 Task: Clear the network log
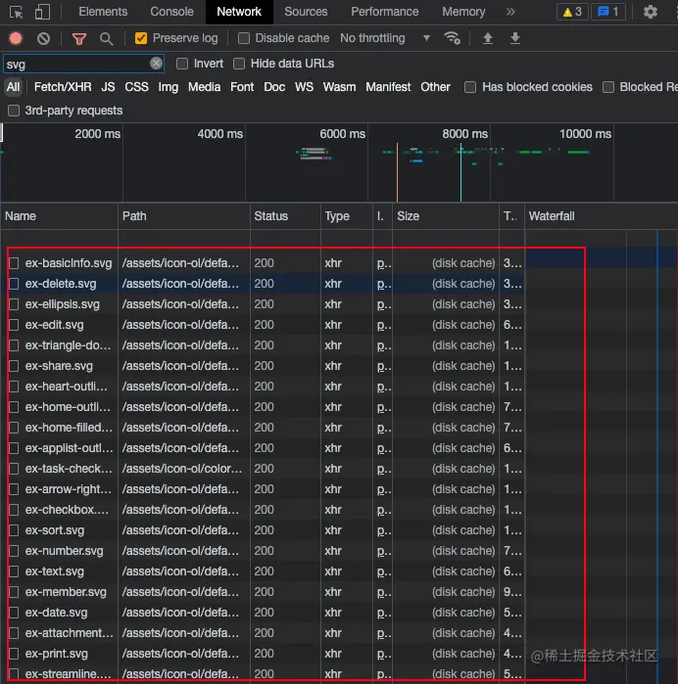click(x=43, y=38)
